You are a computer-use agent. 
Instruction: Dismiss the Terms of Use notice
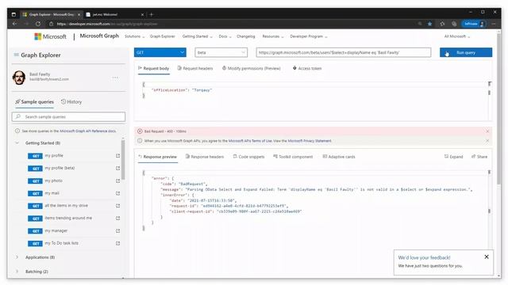coord(487,141)
